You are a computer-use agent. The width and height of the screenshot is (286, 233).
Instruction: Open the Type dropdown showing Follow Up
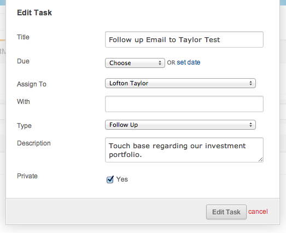(180, 125)
